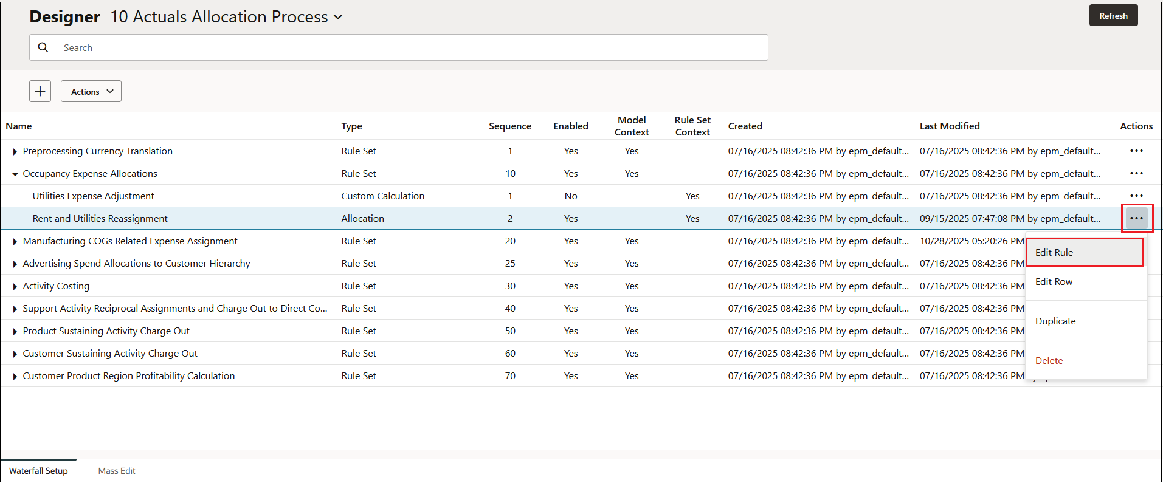Open ellipsis actions for Occupancy Expense Allocations

pos(1136,173)
